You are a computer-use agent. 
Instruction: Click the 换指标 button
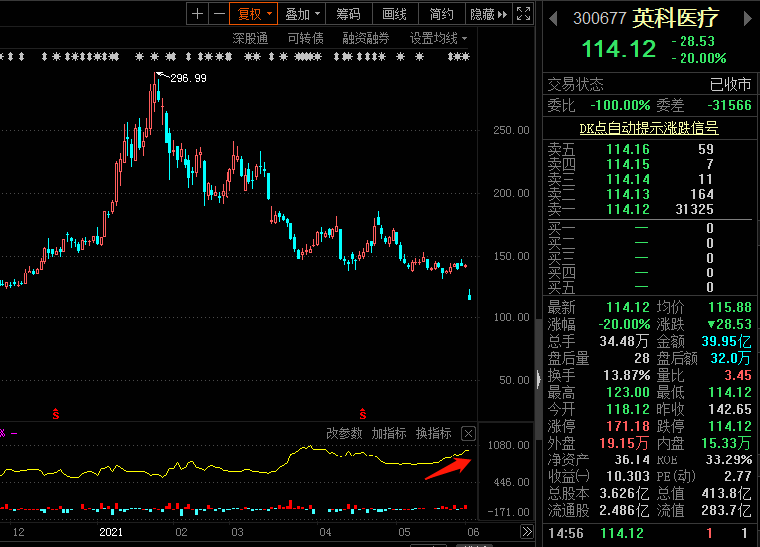tap(433, 434)
